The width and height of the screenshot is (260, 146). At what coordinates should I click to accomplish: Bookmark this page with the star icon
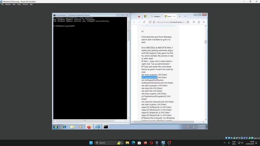click(188, 22)
